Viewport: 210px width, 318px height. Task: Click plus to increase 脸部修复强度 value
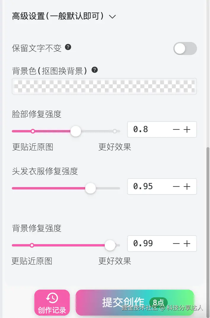pos(187,129)
